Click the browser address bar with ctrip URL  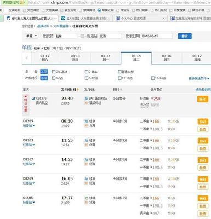pyautogui.click(x=119, y=3)
